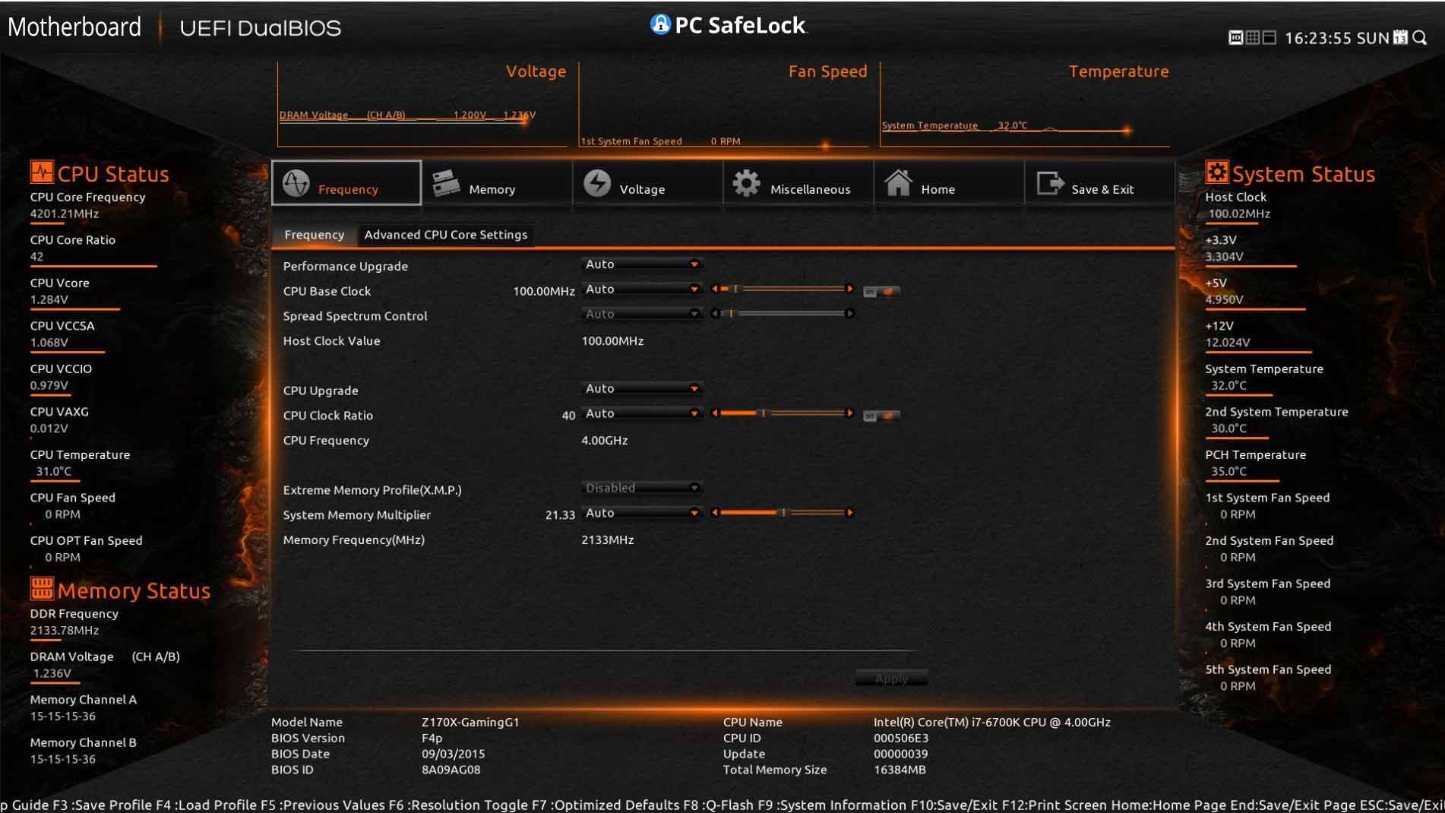Click the Memory Frequency 2133MHz value

(608, 540)
